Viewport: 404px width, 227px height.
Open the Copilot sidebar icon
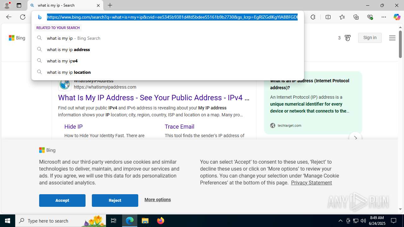397,17
